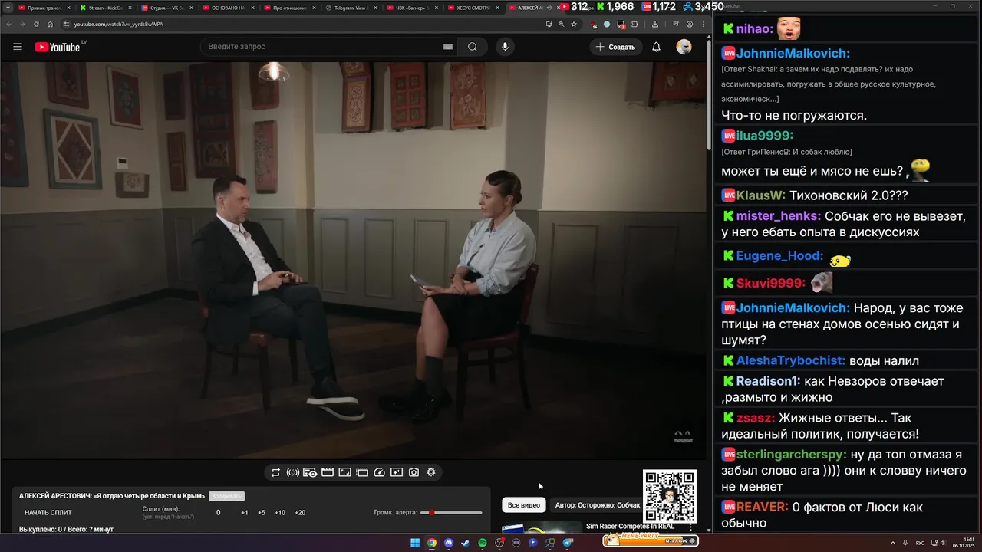Image resolution: width=982 pixels, height=552 pixels.
Task: Click the '+1' split minutes button
Action: tap(245, 512)
